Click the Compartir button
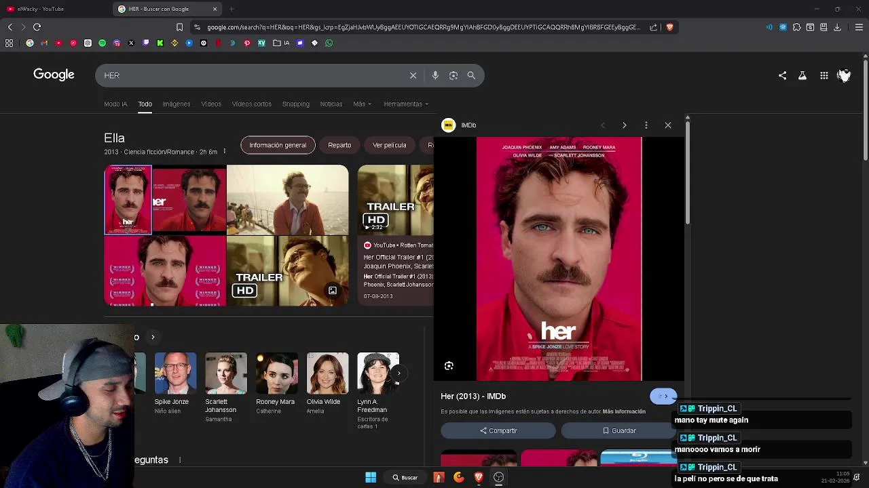Screen dimensions: 869x488 pyautogui.click(x=498, y=430)
